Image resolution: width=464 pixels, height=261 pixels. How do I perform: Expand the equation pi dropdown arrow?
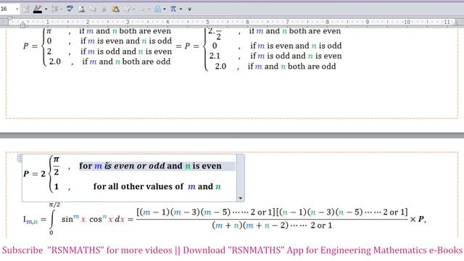point(181,9)
